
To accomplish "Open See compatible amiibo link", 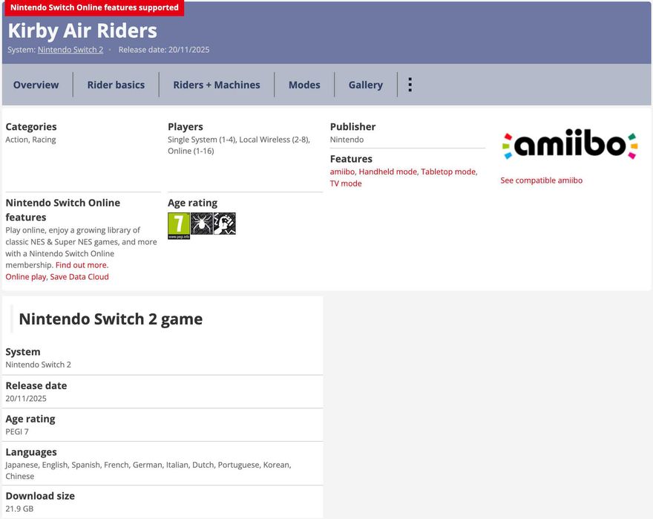I will coord(542,180).
